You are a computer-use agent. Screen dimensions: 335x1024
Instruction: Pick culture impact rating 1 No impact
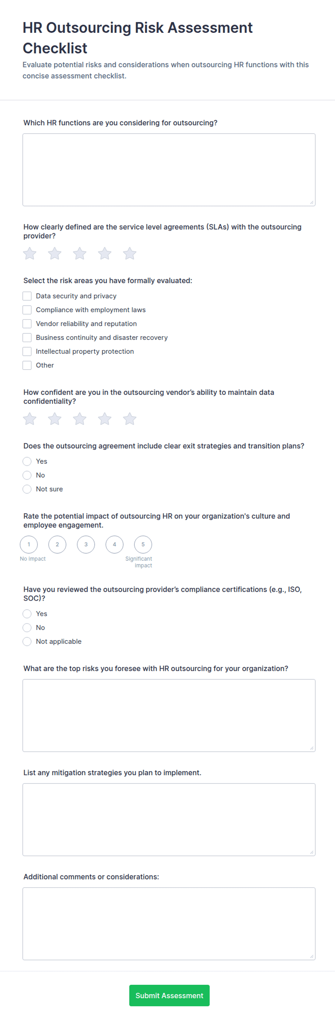[x=28, y=544]
